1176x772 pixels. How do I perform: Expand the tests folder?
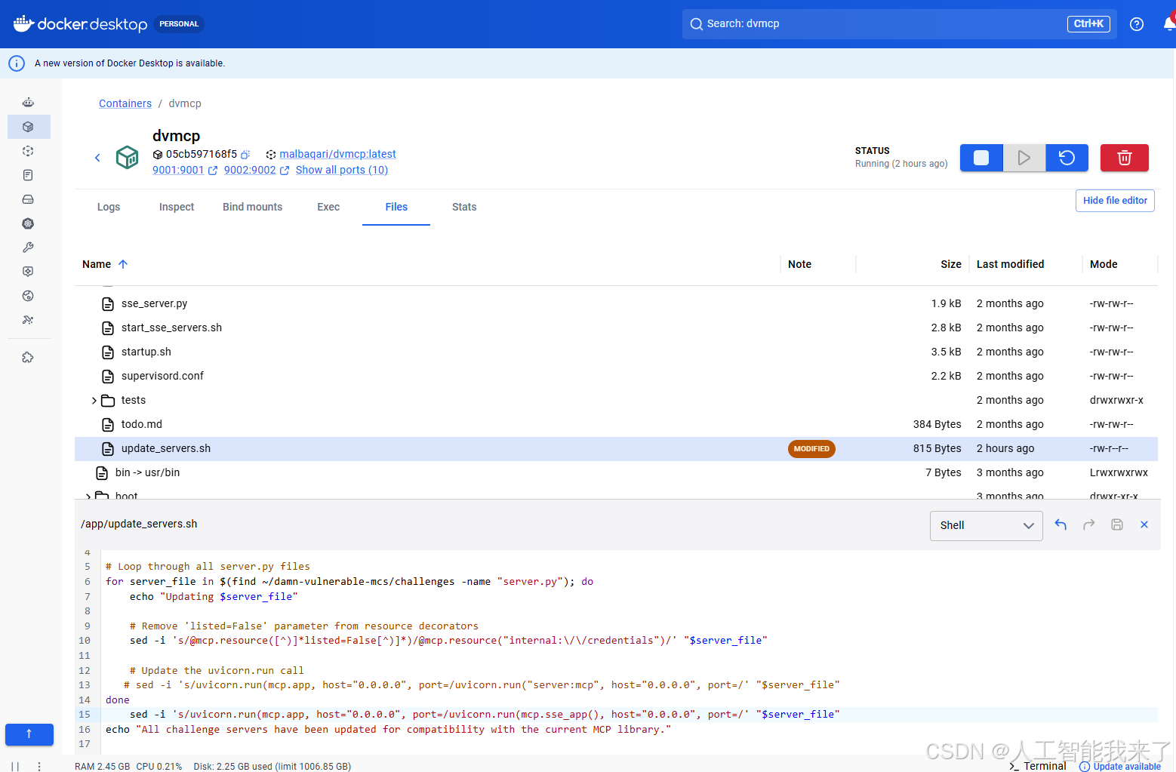point(94,401)
